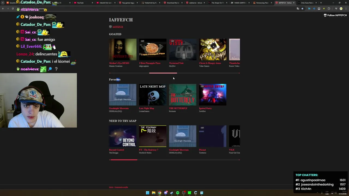Click the LoxianGames author name
The width and height of the screenshot is (349, 196).
[144, 111]
